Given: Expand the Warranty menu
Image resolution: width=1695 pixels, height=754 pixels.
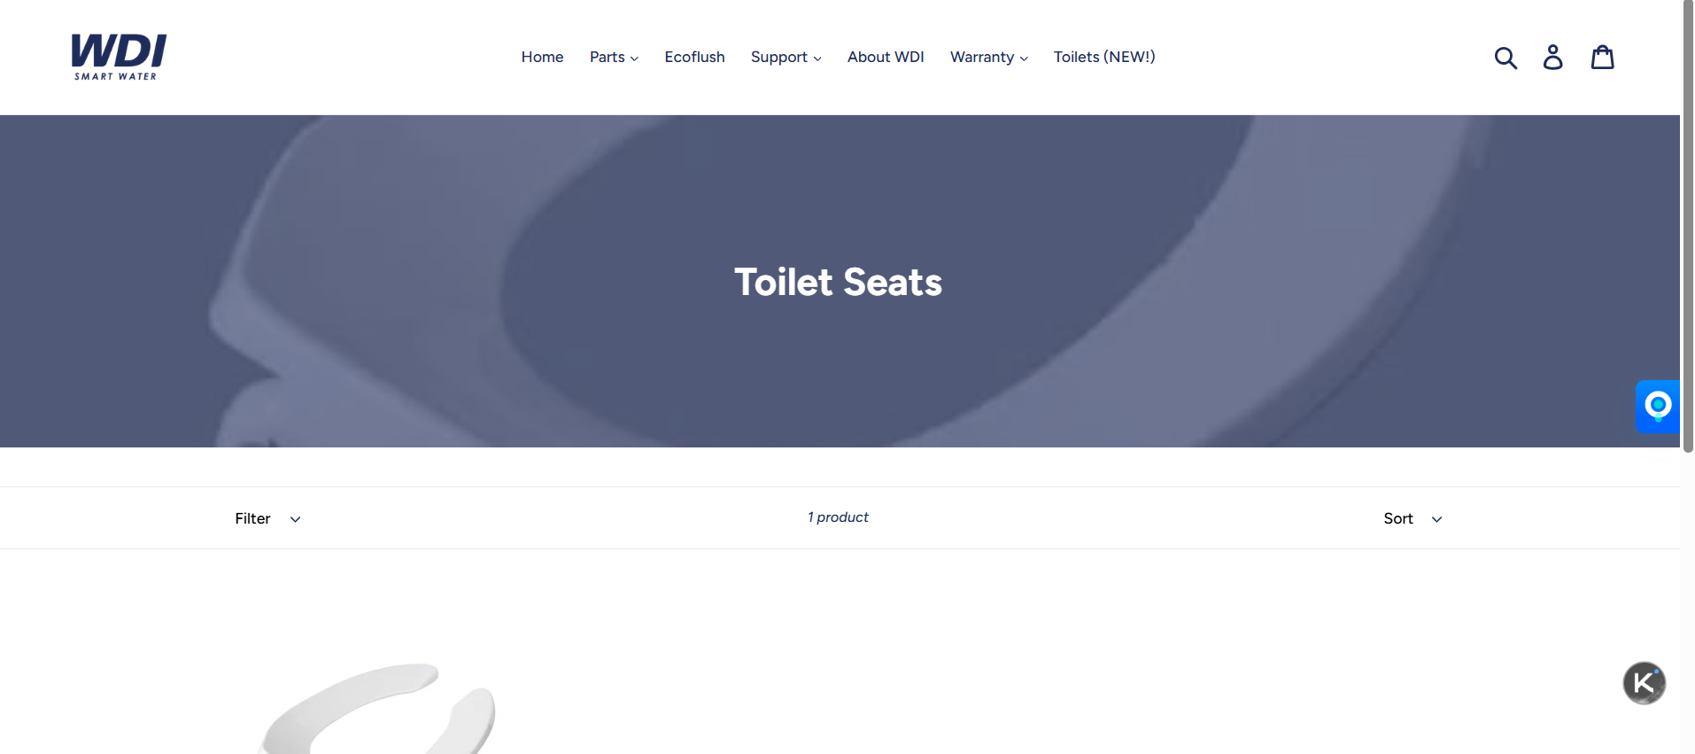Looking at the screenshot, I should click(x=988, y=57).
